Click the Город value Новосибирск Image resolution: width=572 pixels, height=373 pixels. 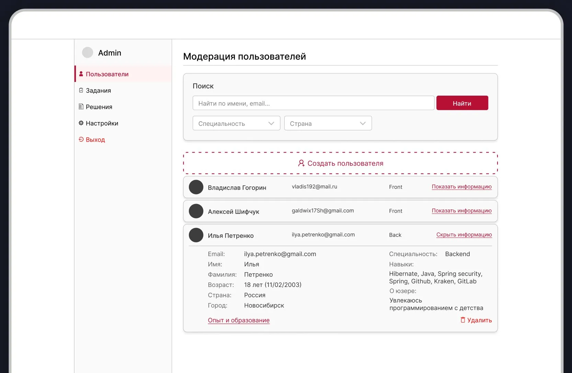pyautogui.click(x=264, y=305)
